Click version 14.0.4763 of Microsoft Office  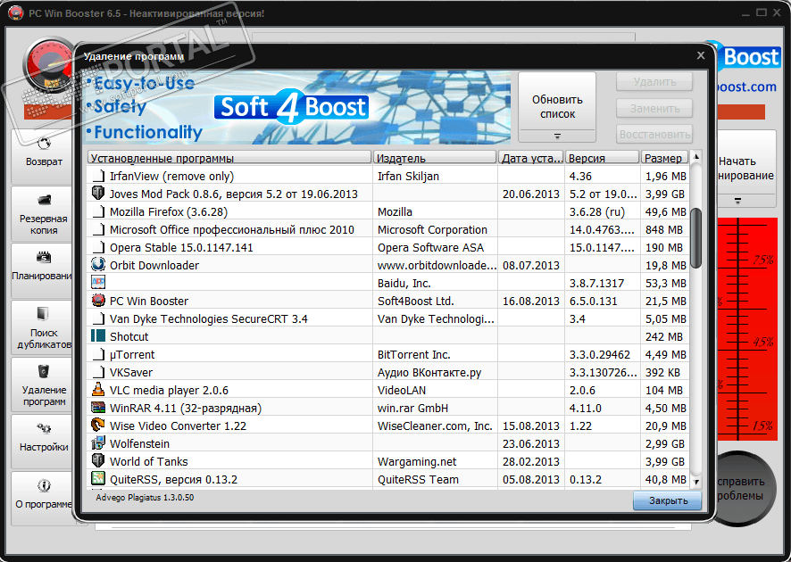pos(602,230)
